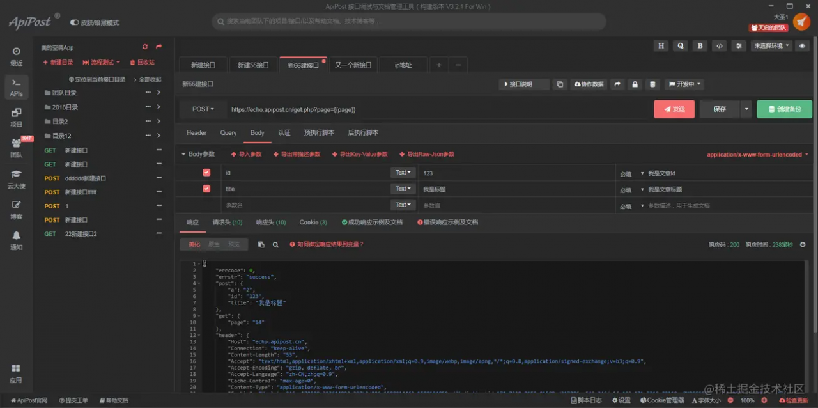The height and width of the screenshot is (408, 818).
Task: Click the share arrow icon in the toolbar
Action: click(x=617, y=84)
